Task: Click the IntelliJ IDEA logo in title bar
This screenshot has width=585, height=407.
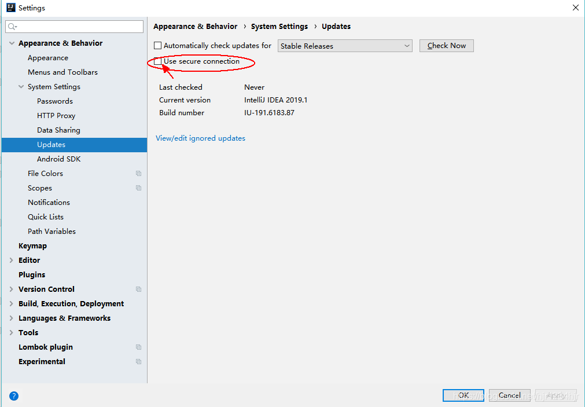Action: click(11, 8)
